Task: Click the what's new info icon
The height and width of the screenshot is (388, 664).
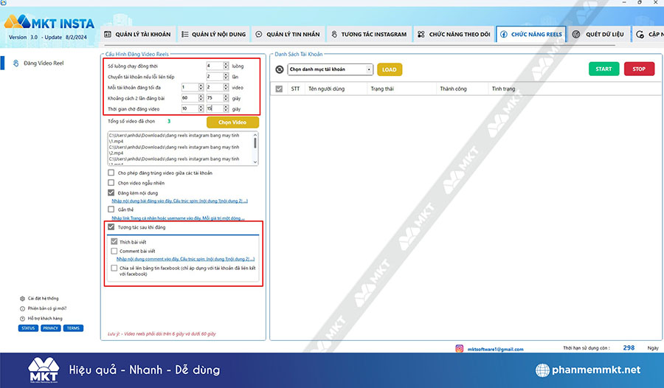Action: (x=22, y=309)
